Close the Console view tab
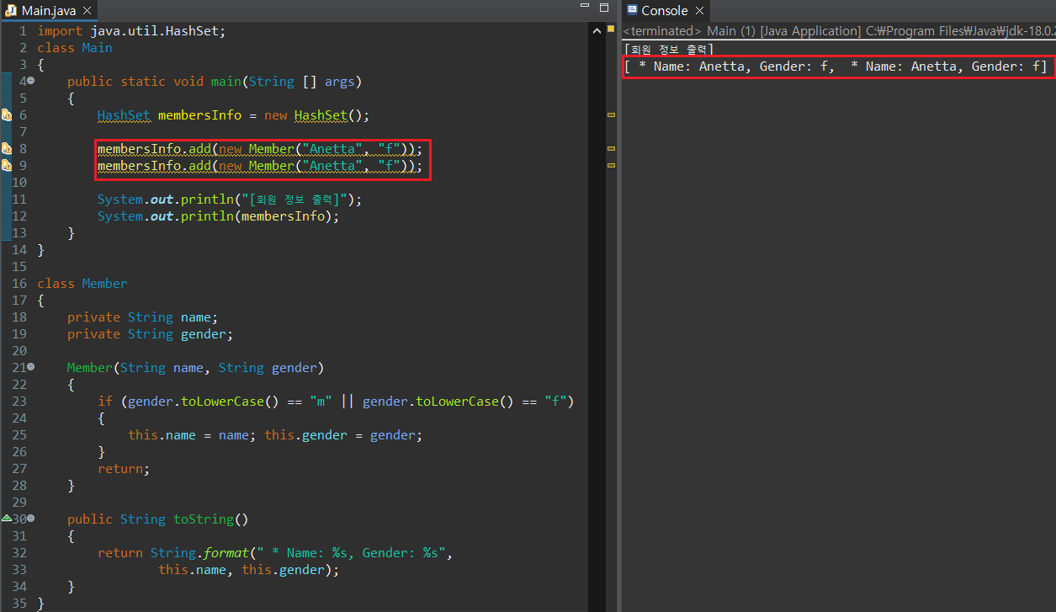 pos(700,11)
